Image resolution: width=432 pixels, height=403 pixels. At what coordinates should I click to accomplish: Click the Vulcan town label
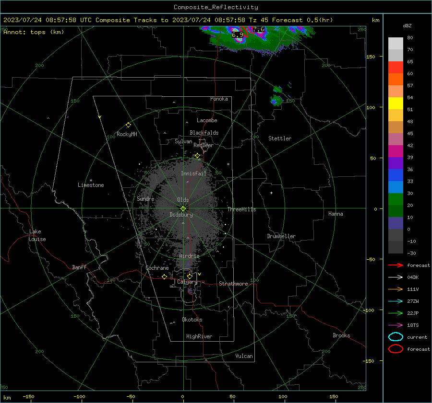pyautogui.click(x=244, y=356)
